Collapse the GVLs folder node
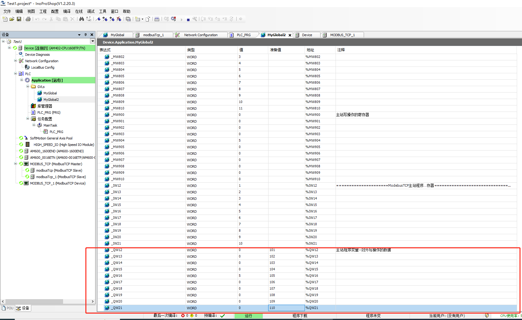 tap(28, 86)
